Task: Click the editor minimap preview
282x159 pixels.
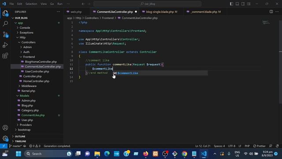Action: [266, 23]
